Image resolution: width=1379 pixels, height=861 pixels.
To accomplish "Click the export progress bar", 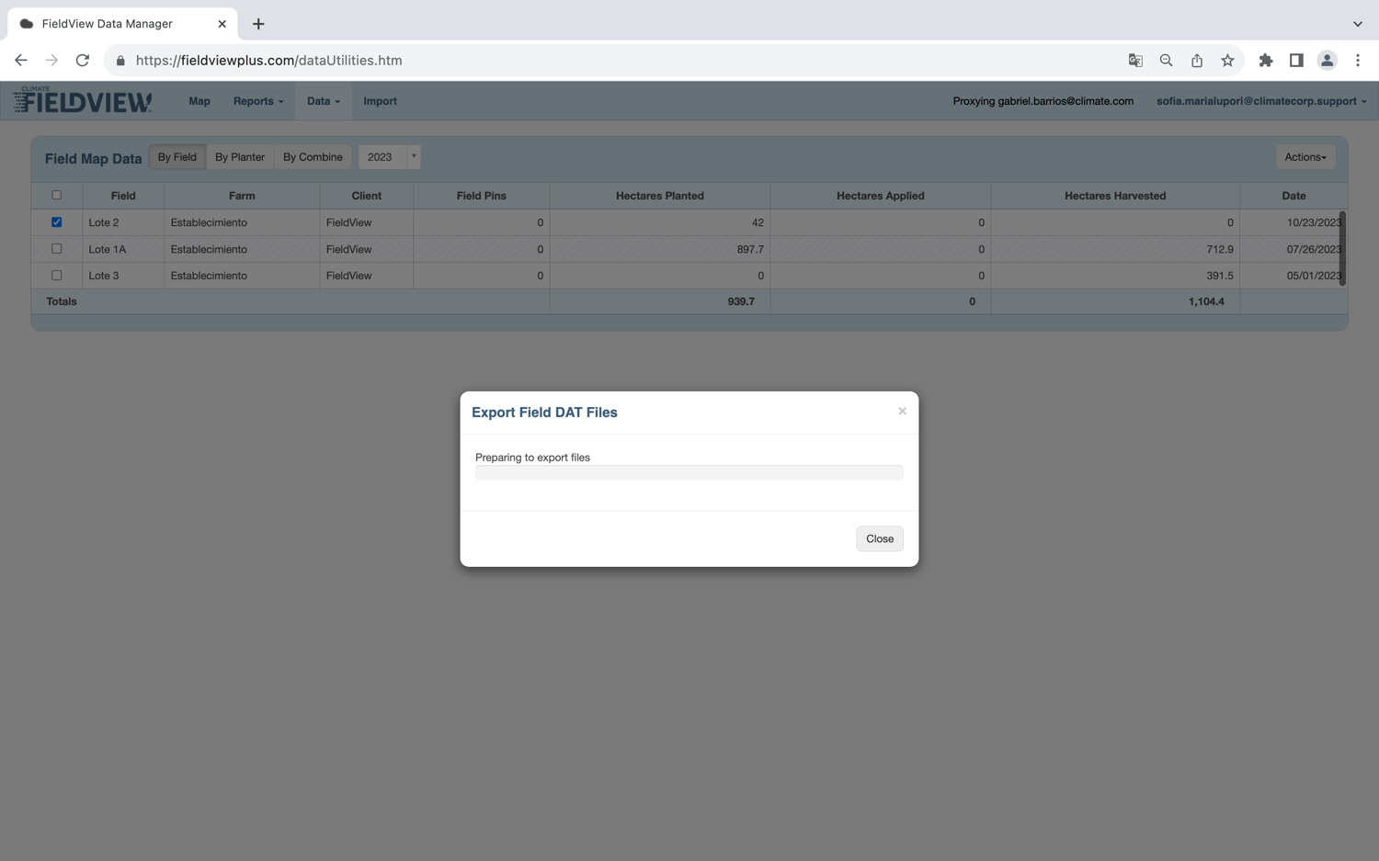I will [x=689, y=471].
